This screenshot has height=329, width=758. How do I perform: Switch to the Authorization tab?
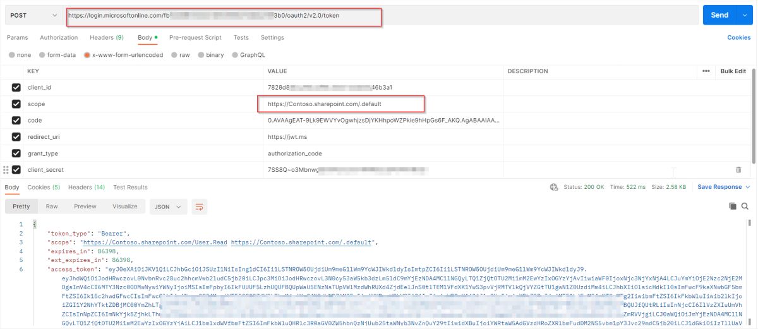[x=59, y=38]
